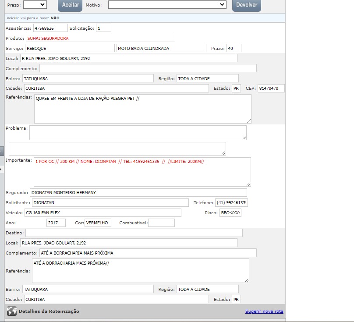Image resolution: width=354 pixels, height=322 pixels.
Task: Click the origin Cidade field CURITIBA
Action: (116, 88)
